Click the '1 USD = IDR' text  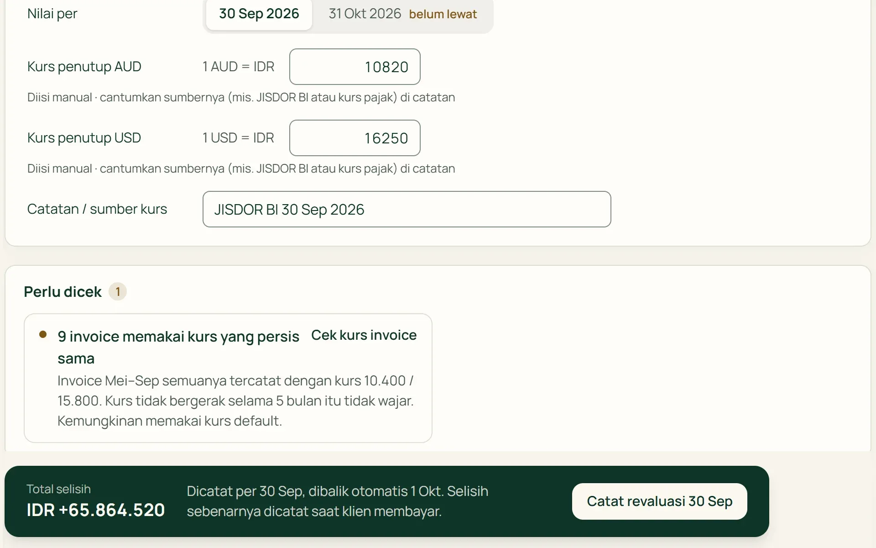pos(238,138)
